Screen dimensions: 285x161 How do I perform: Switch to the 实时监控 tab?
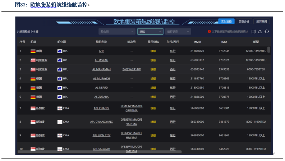(226, 21)
